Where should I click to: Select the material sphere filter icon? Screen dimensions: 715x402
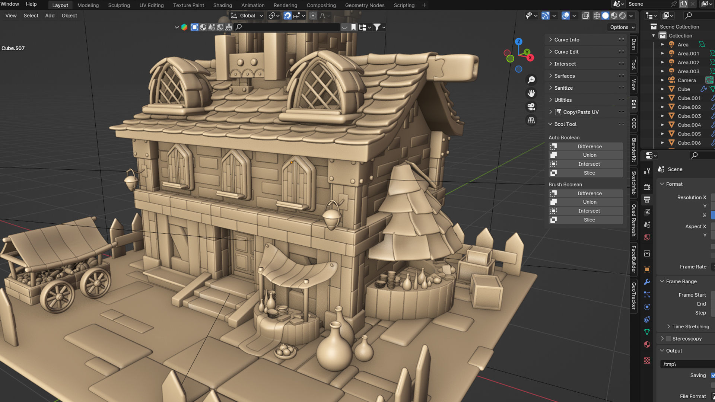(203, 27)
